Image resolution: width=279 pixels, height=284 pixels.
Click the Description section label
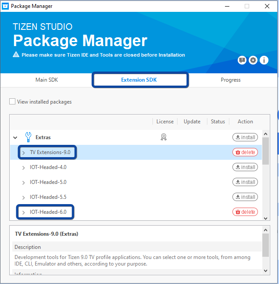point(28,247)
